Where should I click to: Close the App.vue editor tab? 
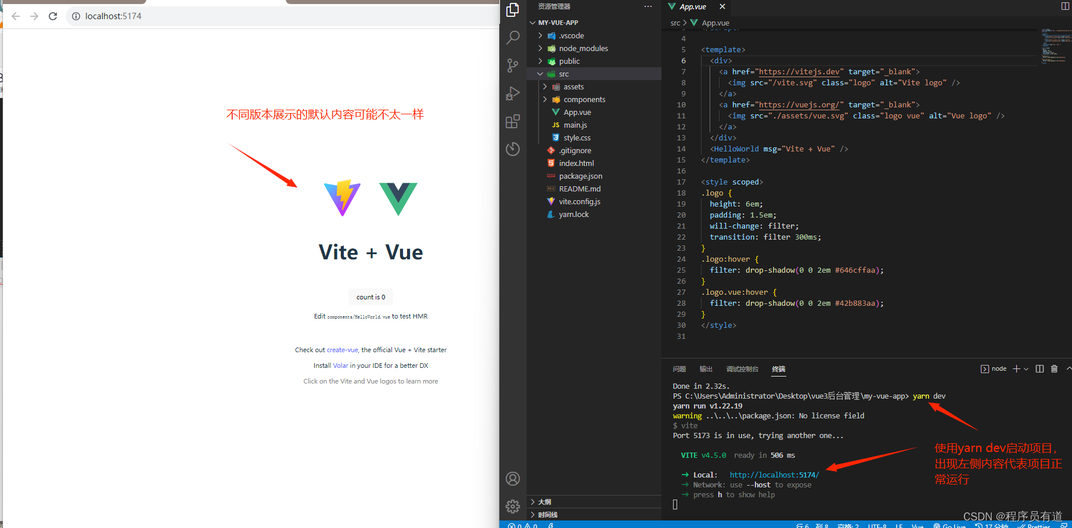pos(722,6)
